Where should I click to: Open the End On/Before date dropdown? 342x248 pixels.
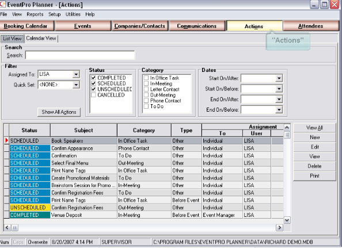coord(279,110)
